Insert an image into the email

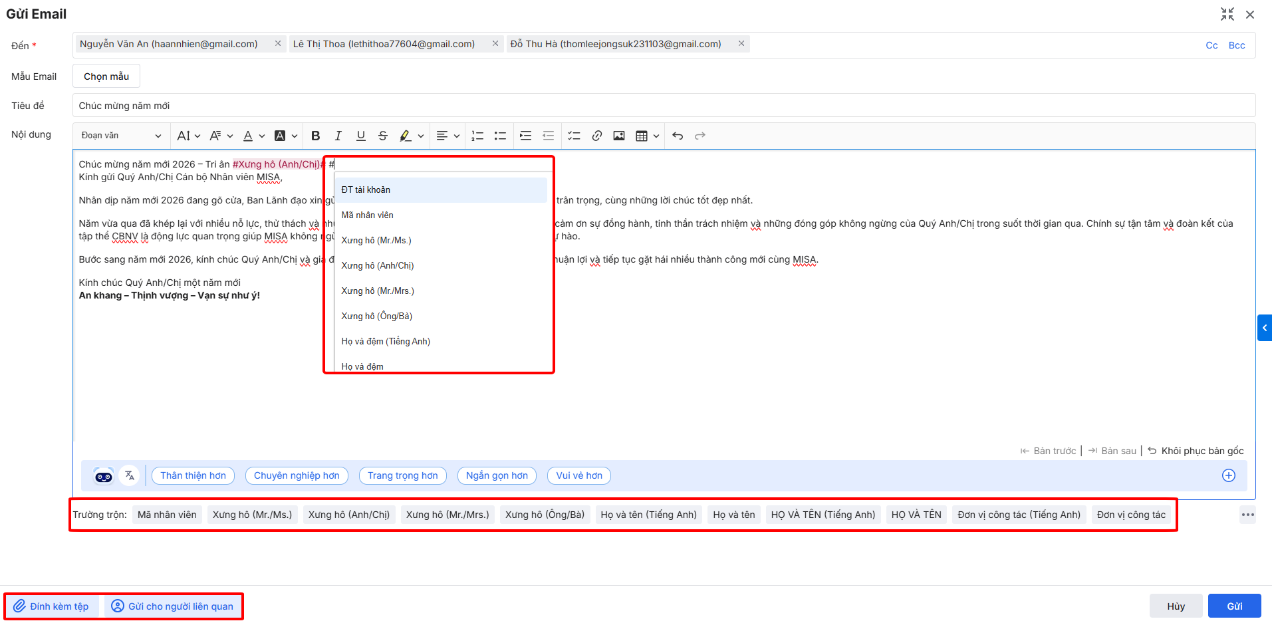pos(618,136)
